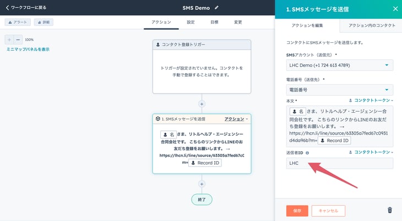Click Record ID token in workflow step card

click(205, 163)
